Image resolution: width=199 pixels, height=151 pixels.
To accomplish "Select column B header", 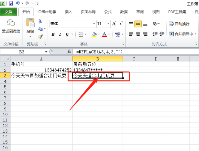I will (97, 59).
